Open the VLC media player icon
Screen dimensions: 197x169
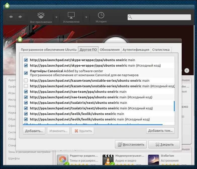108,160
